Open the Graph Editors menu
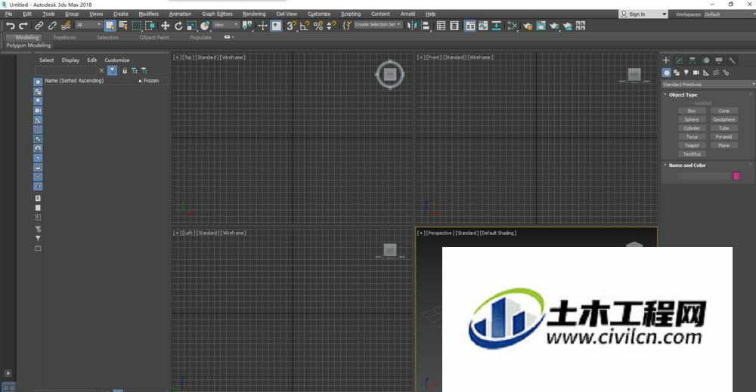 (217, 14)
